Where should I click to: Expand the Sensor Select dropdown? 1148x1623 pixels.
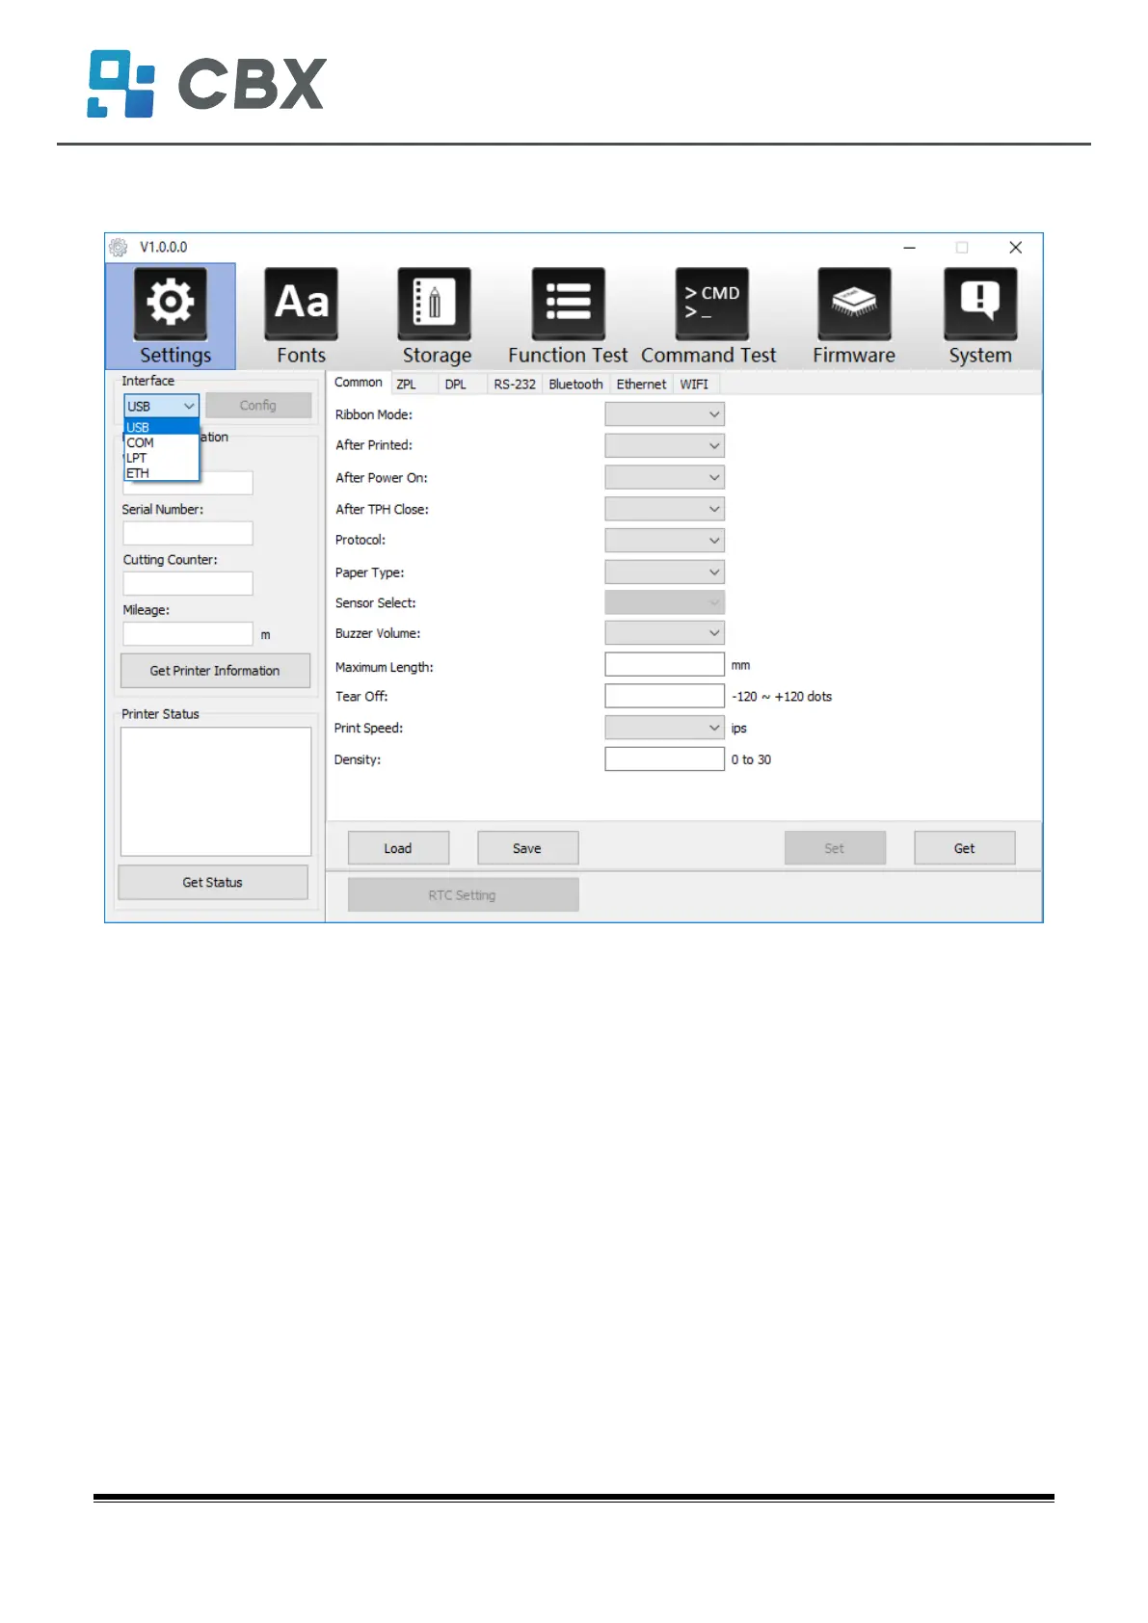click(664, 602)
